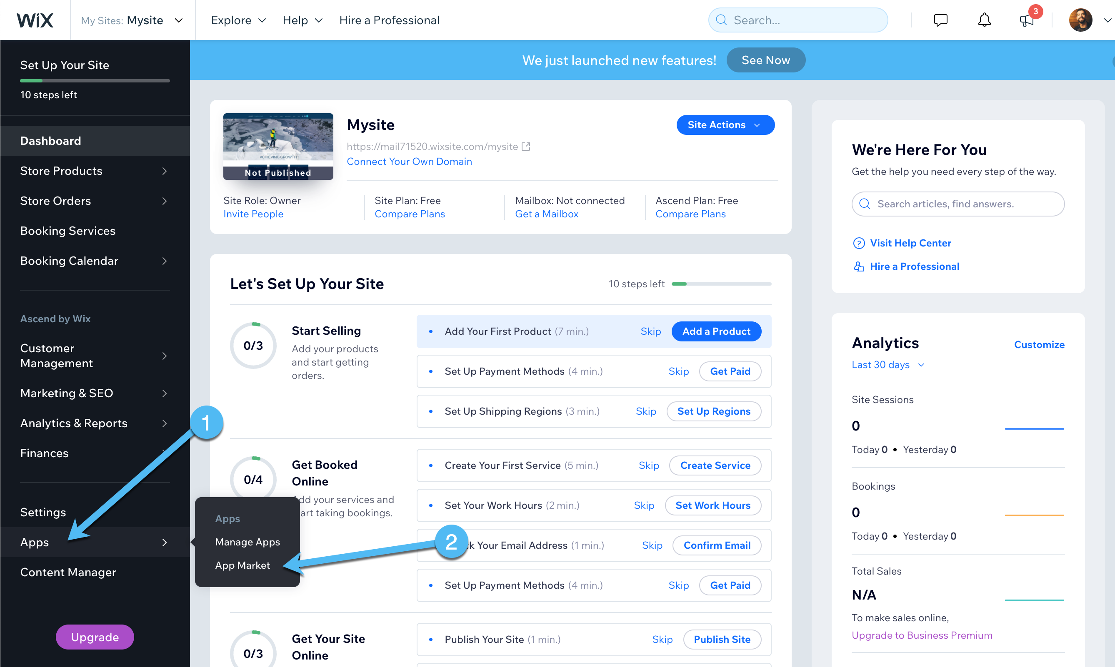Change the Last 30 days range
This screenshot has width=1115, height=667.
pyautogui.click(x=887, y=365)
